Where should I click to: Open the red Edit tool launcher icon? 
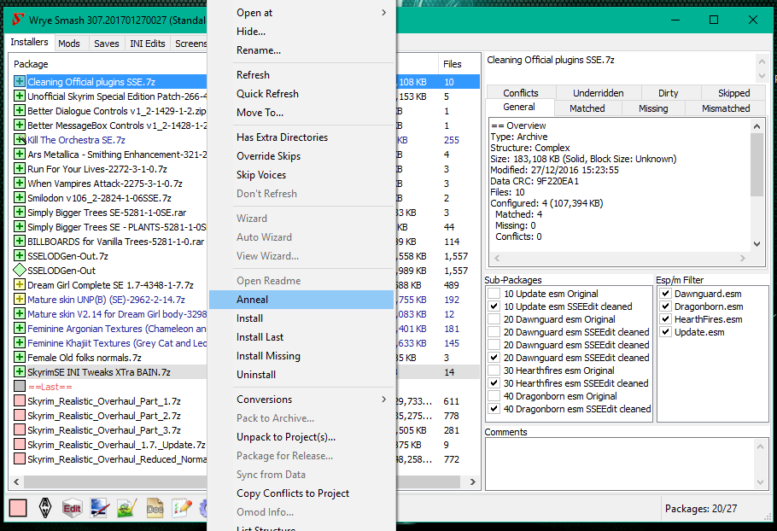point(73,508)
